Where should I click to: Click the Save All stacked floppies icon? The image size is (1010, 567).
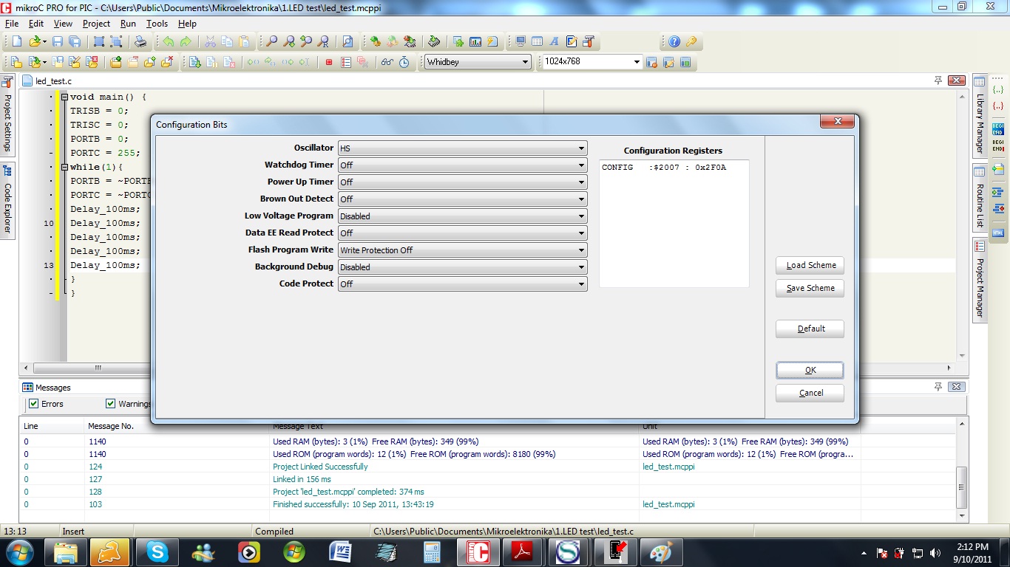tap(75, 42)
